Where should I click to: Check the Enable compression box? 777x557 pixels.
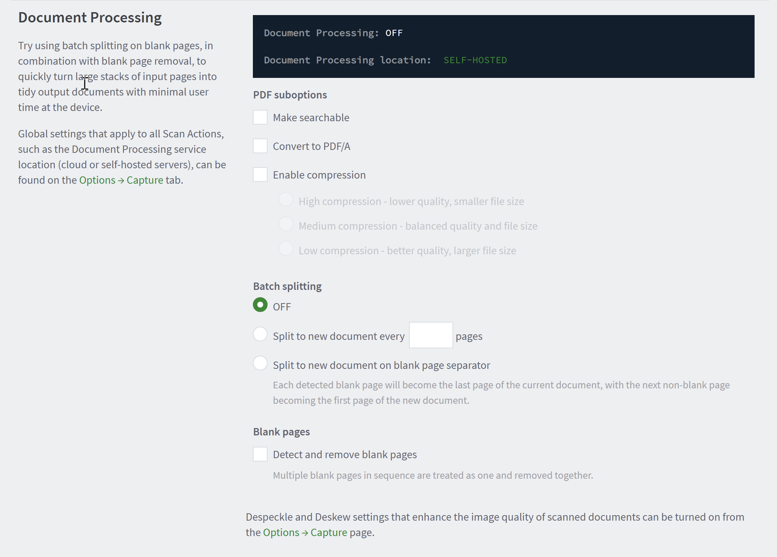pyautogui.click(x=260, y=175)
